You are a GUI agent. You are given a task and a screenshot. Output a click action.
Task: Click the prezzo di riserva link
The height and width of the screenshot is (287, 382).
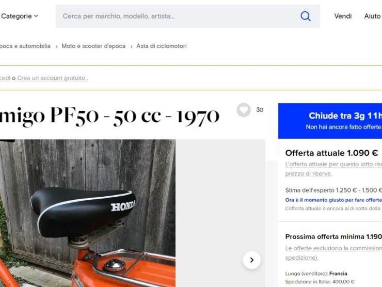tap(308, 174)
